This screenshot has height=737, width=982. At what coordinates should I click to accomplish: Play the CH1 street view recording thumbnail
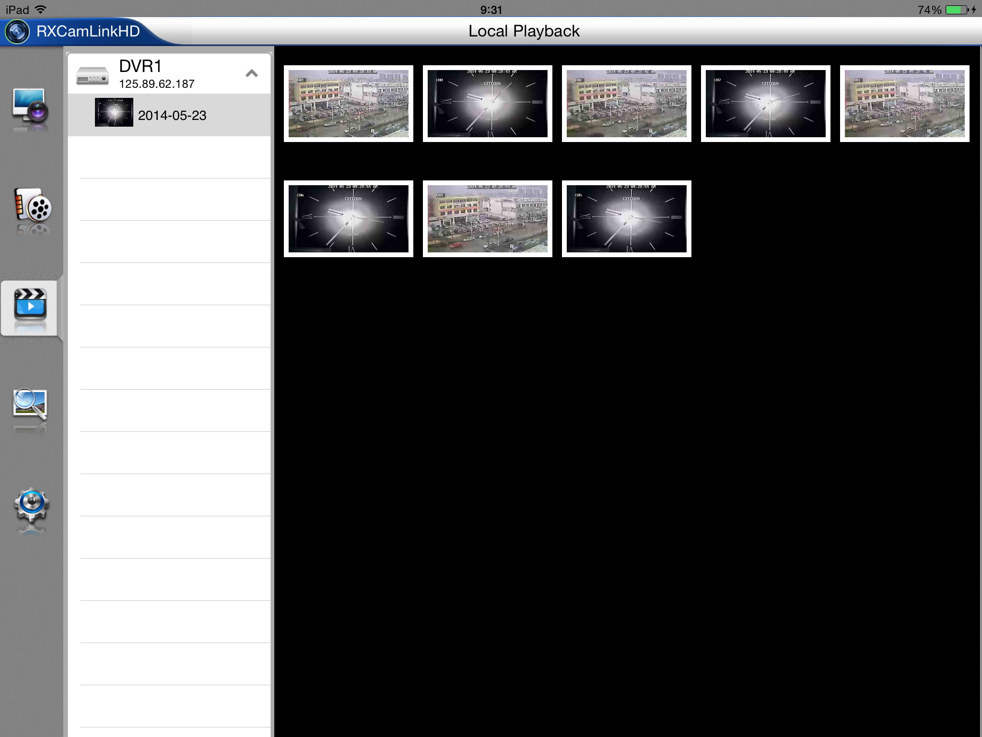349,104
